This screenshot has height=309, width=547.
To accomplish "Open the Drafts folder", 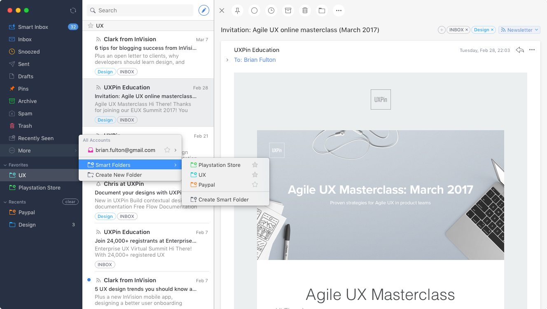I will pos(41,76).
